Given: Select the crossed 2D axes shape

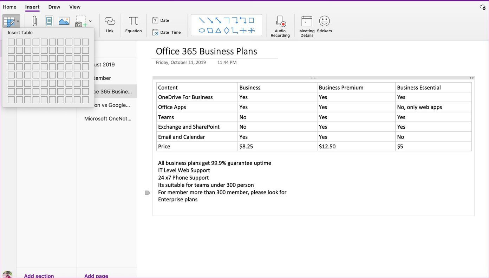Looking at the screenshot, I should pos(243,31).
